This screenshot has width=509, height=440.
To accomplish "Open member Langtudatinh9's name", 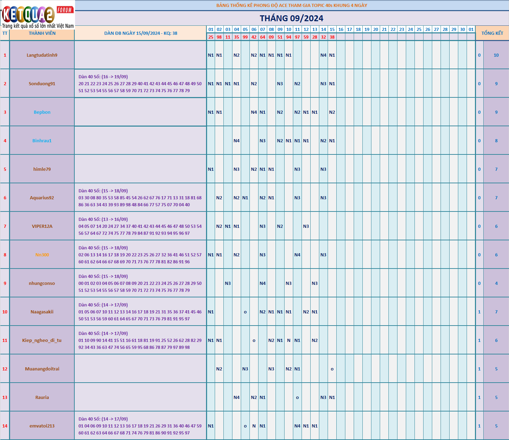I will [x=42, y=55].
